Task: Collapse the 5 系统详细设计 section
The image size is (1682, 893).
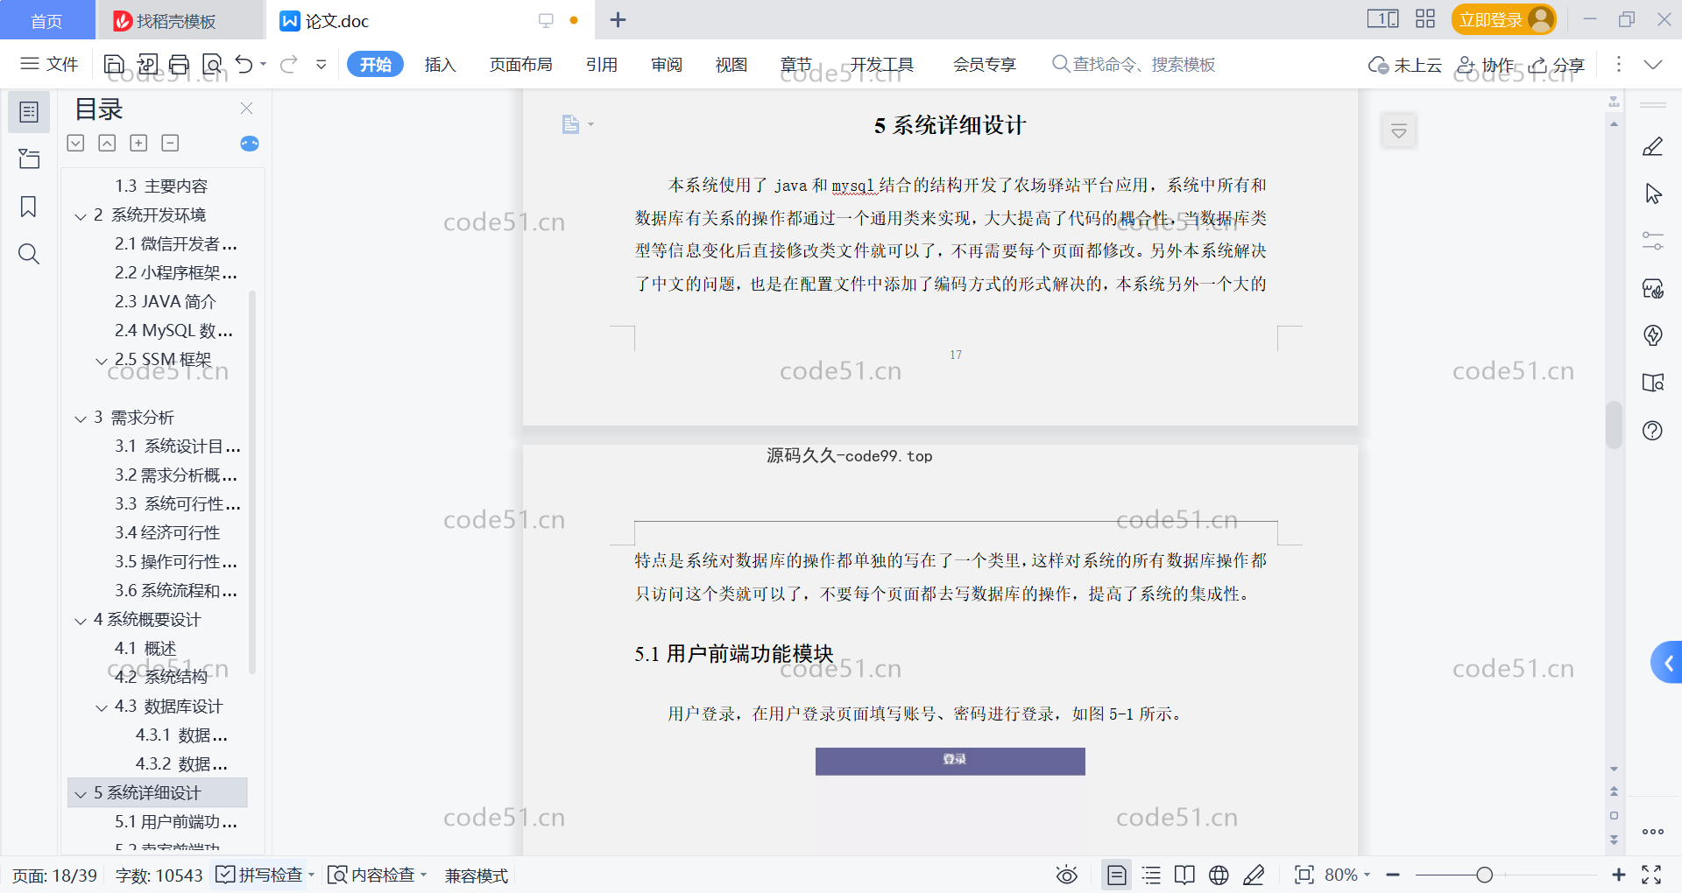Action: [81, 794]
